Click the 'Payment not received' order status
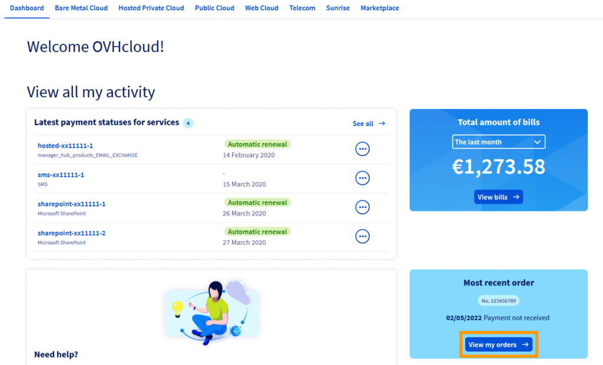This screenshot has width=603, height=365. pyautogui.click(x=516, y=318)
